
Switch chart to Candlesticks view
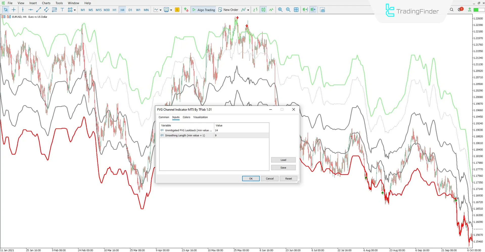click(x=263, y=10)
